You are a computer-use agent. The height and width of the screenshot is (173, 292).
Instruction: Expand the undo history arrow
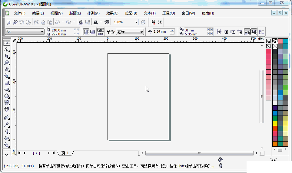tap(63, 22)
